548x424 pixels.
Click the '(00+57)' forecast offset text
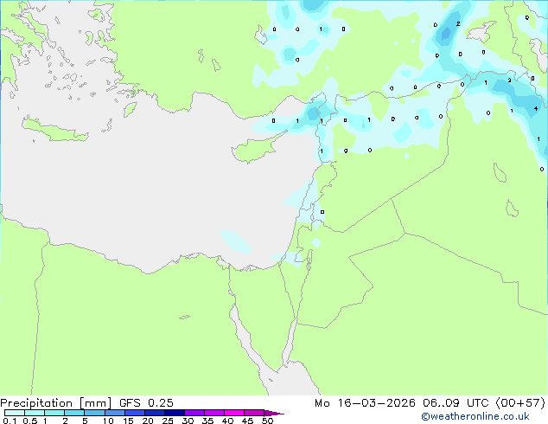(520, 403)
